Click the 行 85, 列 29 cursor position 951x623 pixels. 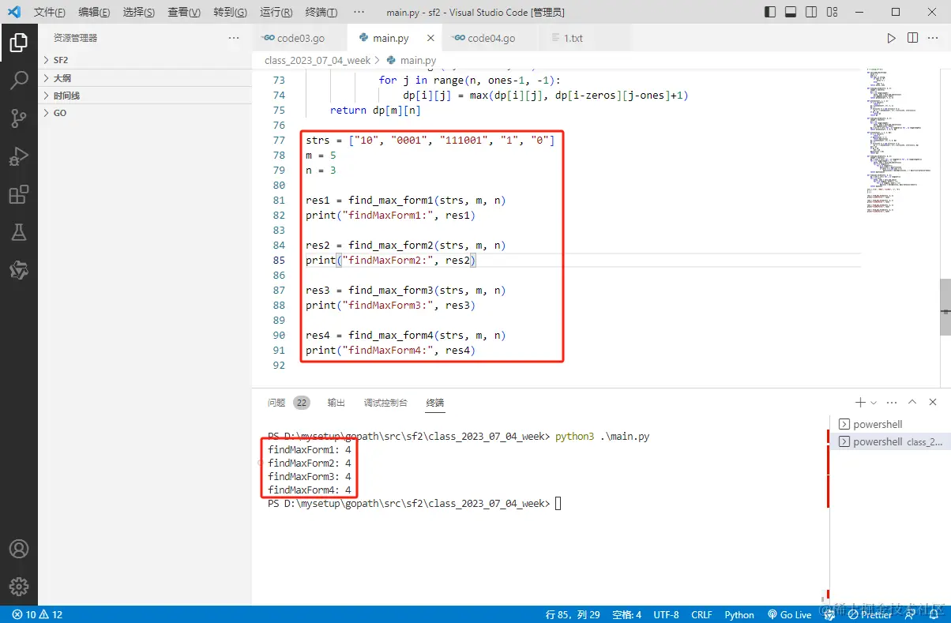pos(573,614)
